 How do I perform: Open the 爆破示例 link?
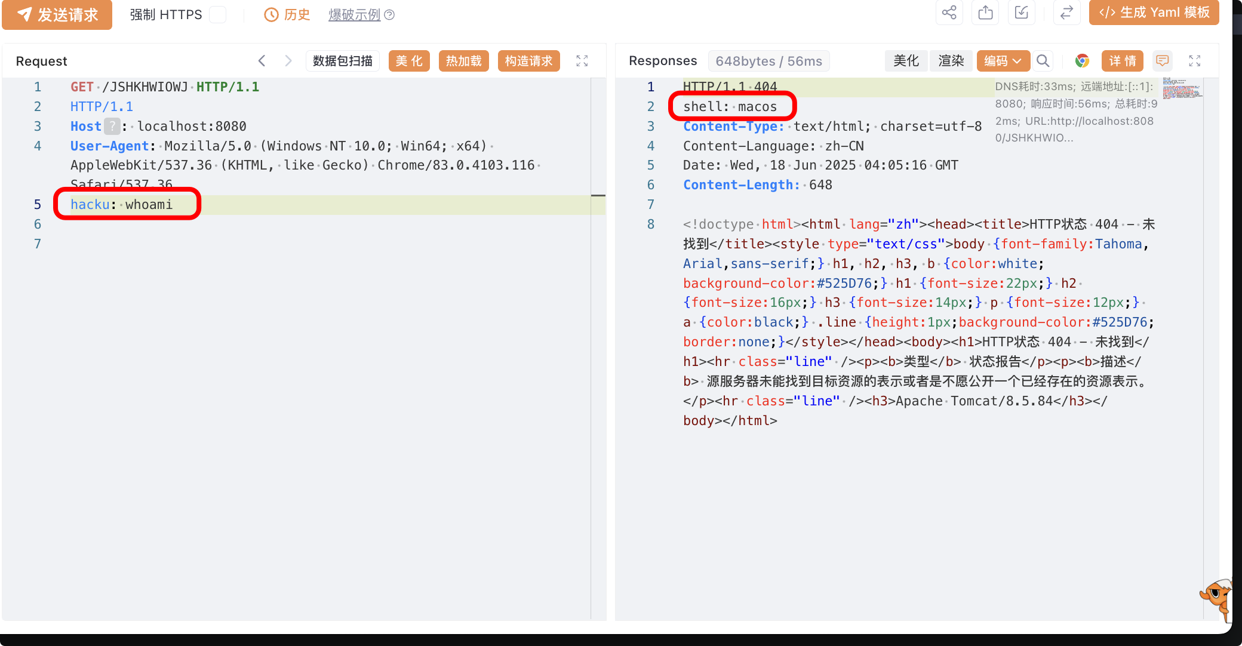[x=354, y=15]
